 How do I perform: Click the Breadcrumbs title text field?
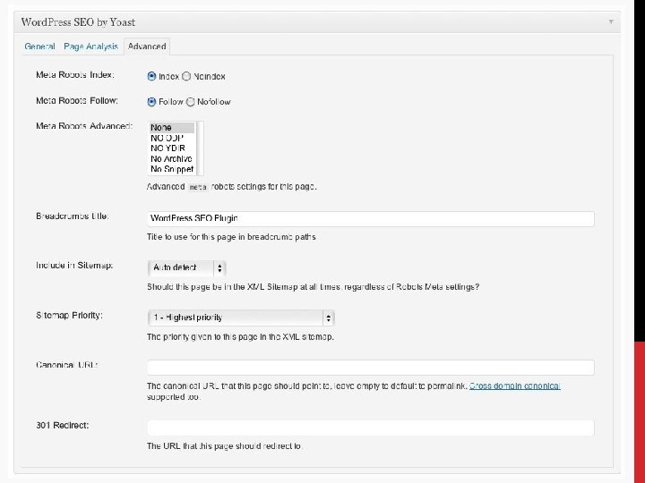(370, 218)
